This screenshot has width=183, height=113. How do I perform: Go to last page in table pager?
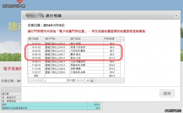tap(82, 80)
